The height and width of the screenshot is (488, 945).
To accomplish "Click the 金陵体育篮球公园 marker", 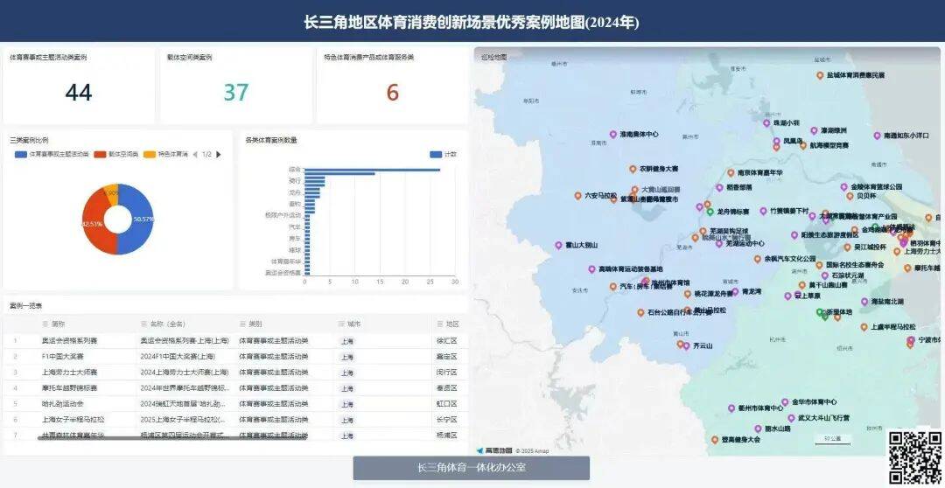I will pos(844,187).
